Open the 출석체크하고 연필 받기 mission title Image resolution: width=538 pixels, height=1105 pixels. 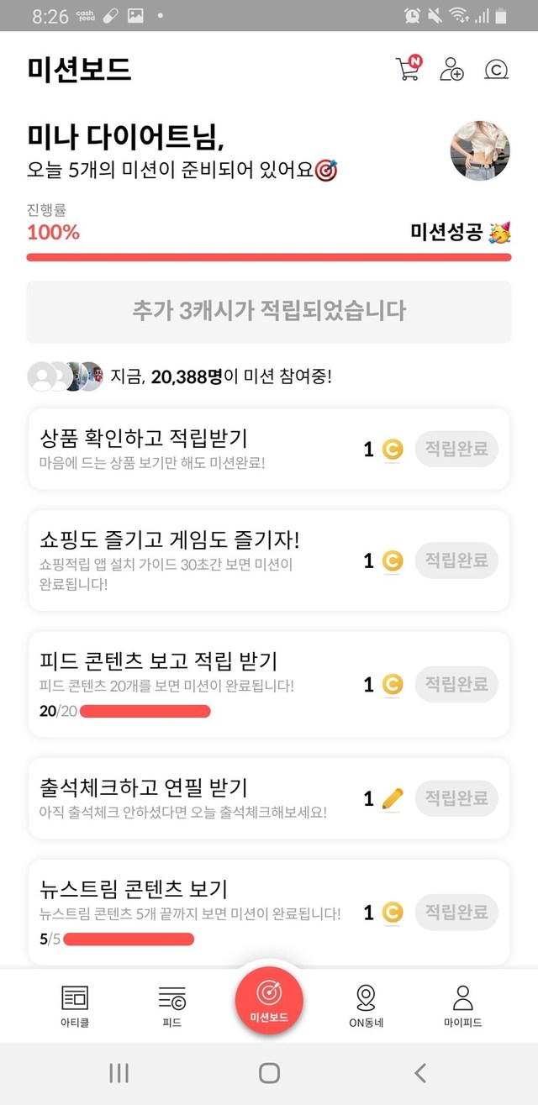(144, 787)
